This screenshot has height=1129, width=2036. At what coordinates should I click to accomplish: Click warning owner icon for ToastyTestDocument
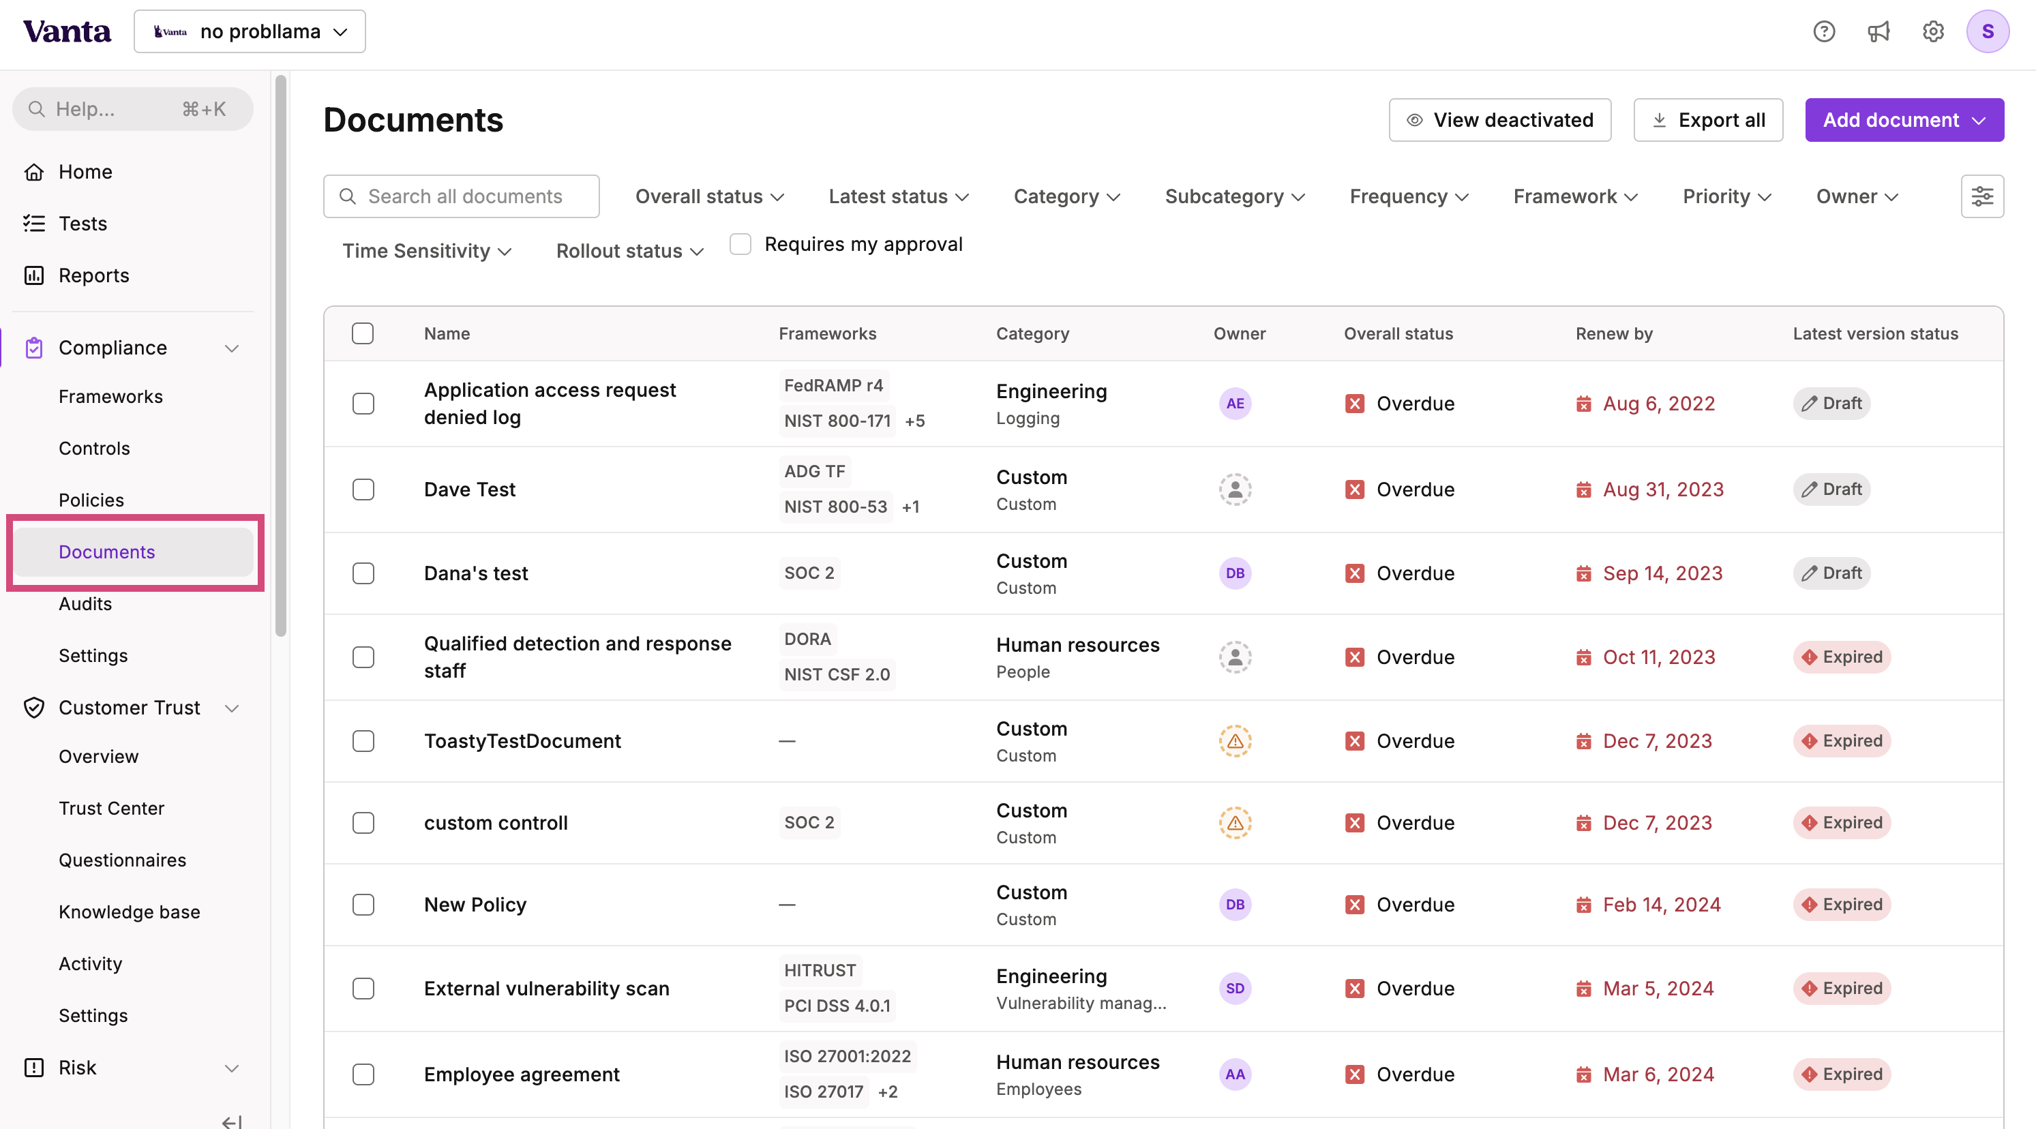point(1235,741)
